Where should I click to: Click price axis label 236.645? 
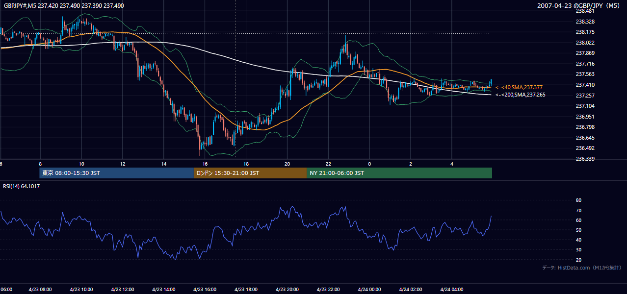pyautogui.click(x=585, y=138)
